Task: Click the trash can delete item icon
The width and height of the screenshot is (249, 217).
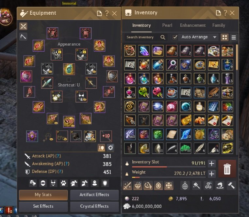Action: (x=227, y=169)
